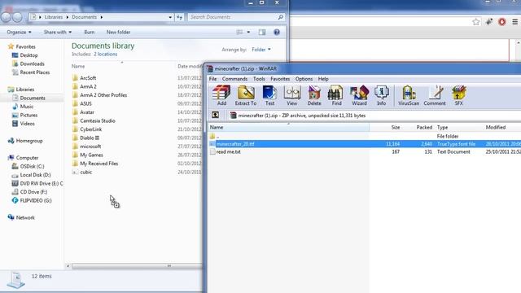Image resolution: width=521 pixels, height=293 pixels.
Task: Click the SFX toolbar icon
Action: [458, 95]
